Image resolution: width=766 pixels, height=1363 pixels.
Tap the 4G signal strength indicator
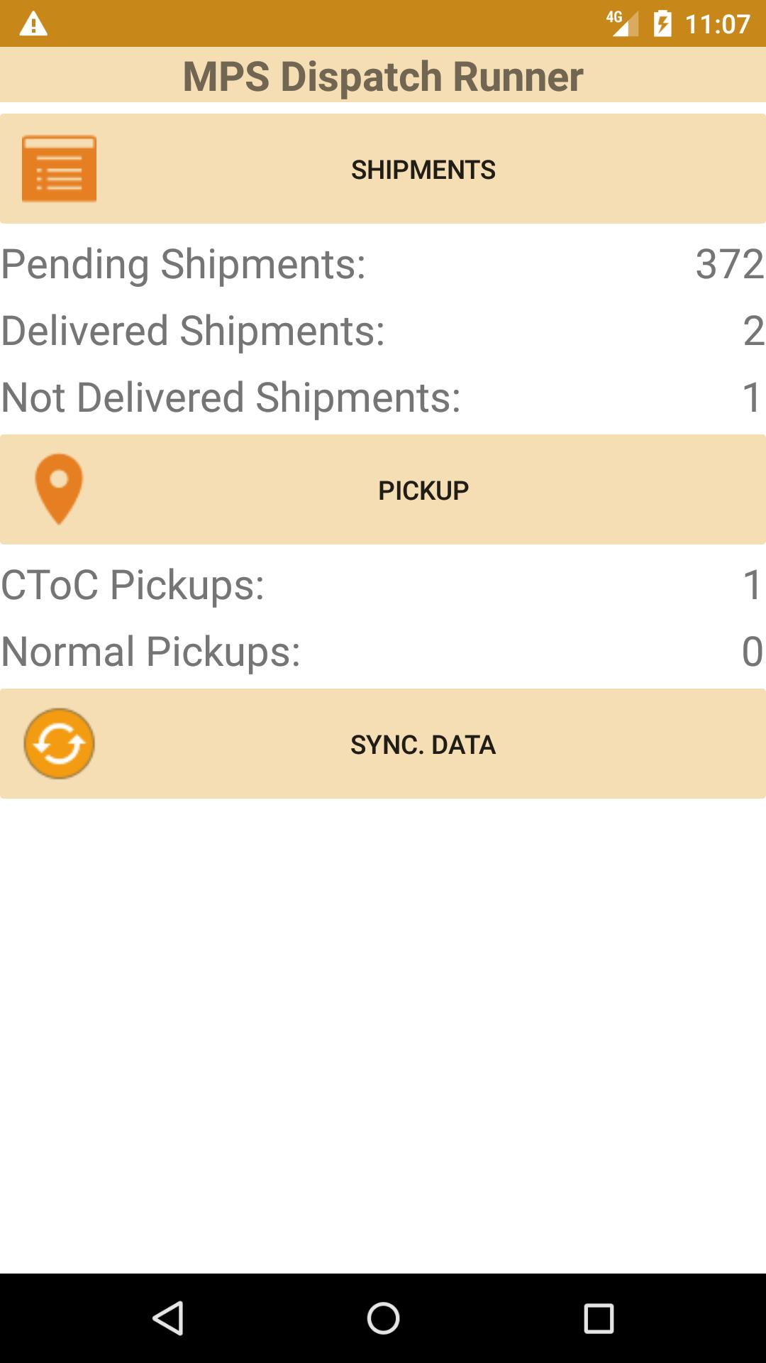pos(622,23)
